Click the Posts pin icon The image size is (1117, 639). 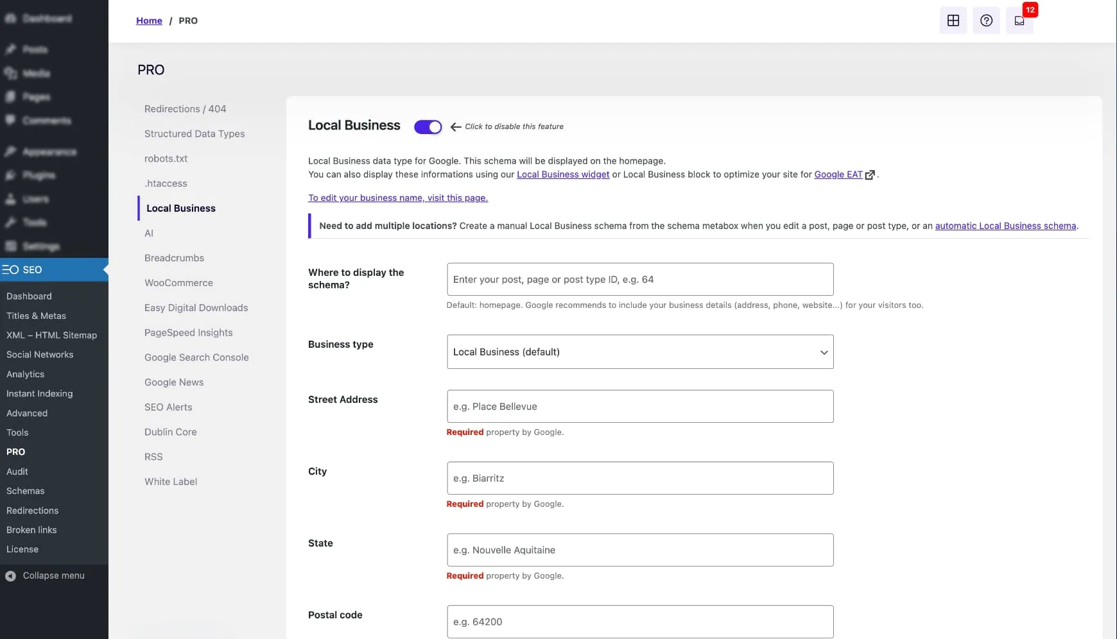pyautogui.click(x=12, y=49)
